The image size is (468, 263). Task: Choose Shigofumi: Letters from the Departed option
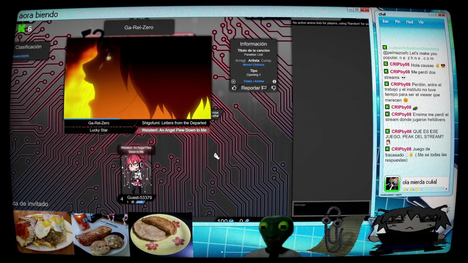coord(174,123)
